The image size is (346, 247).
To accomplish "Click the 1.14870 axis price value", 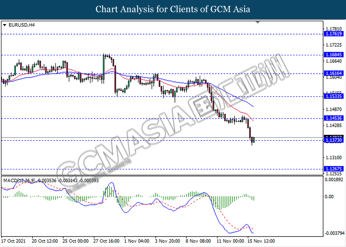I will [x=334, y=109].
